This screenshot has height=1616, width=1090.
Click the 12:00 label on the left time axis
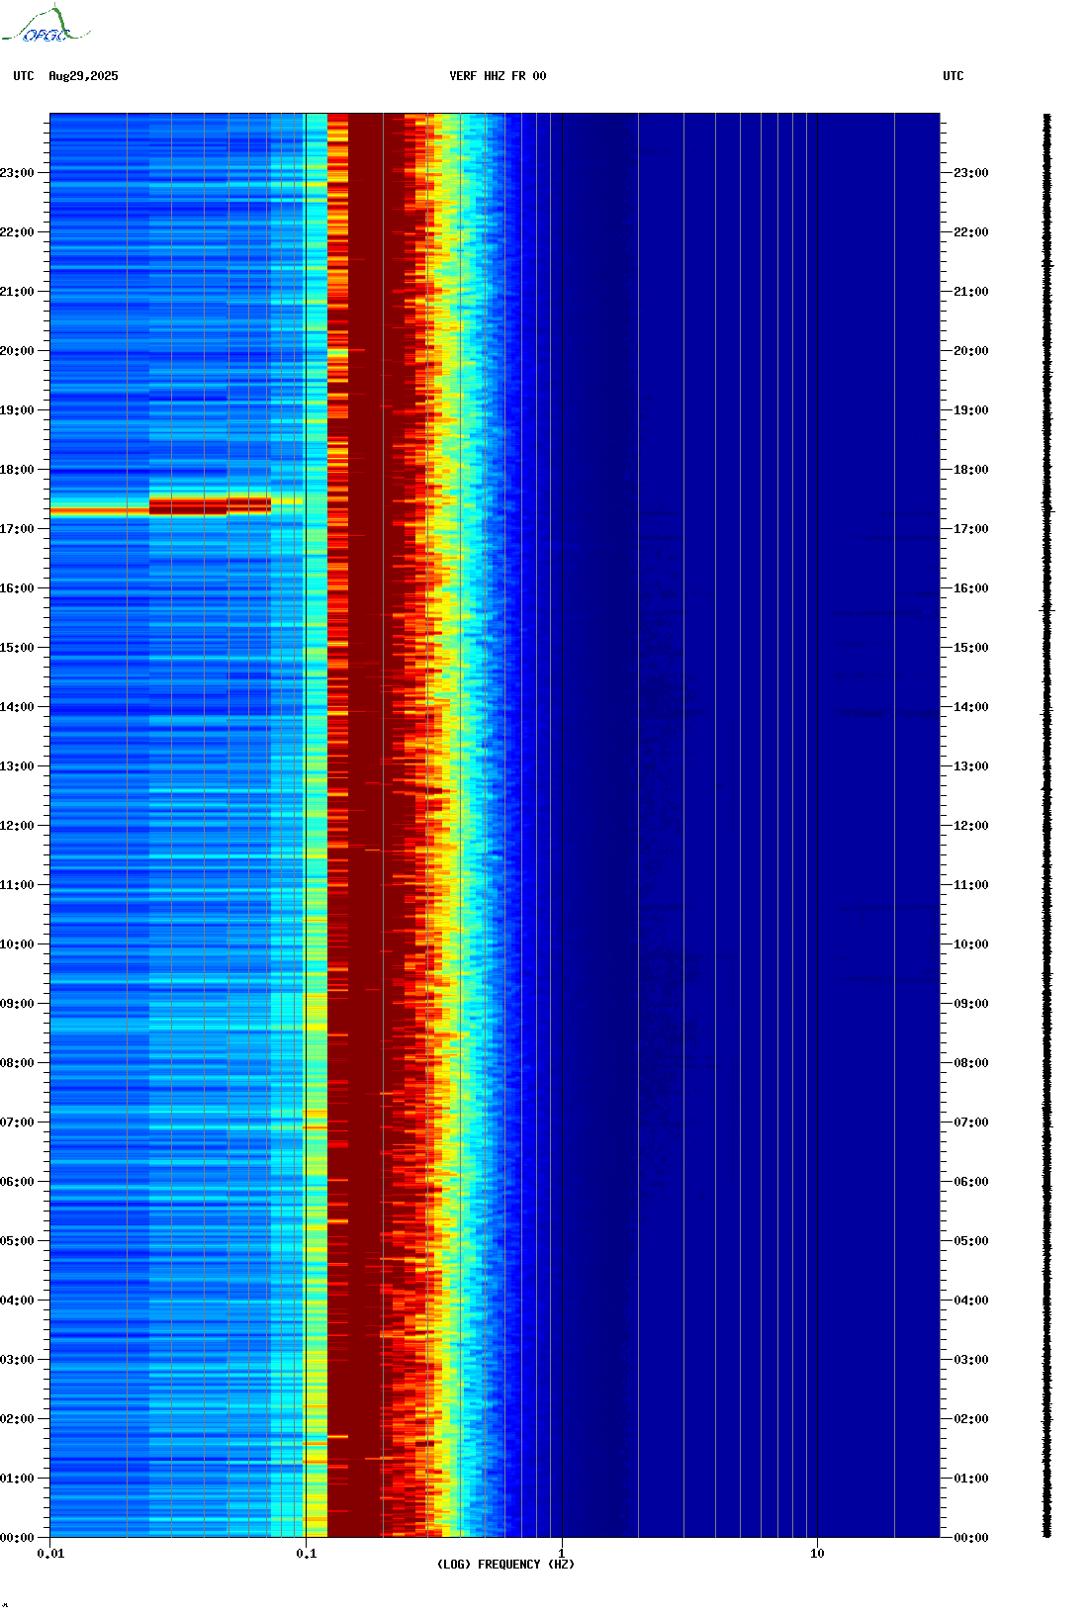click(17, 826)
